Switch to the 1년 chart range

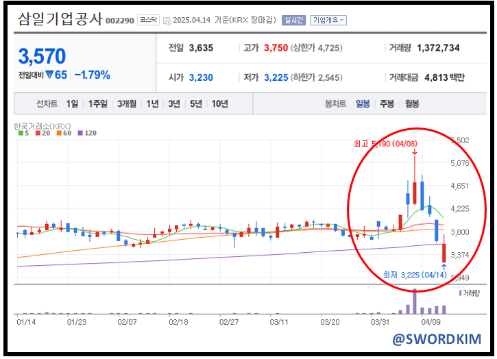click(x=152, y=103)
